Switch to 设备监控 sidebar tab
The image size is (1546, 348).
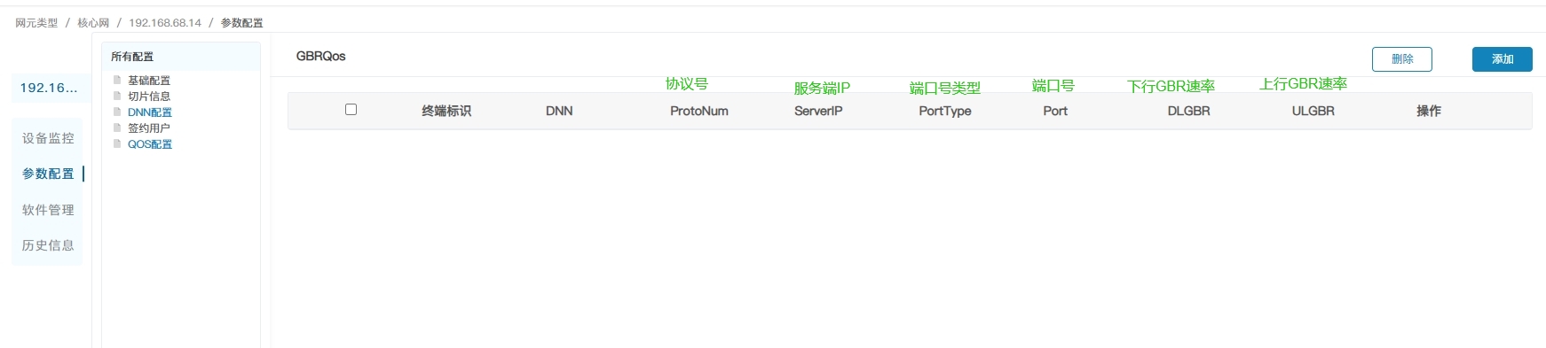click(x=48, y=138)
